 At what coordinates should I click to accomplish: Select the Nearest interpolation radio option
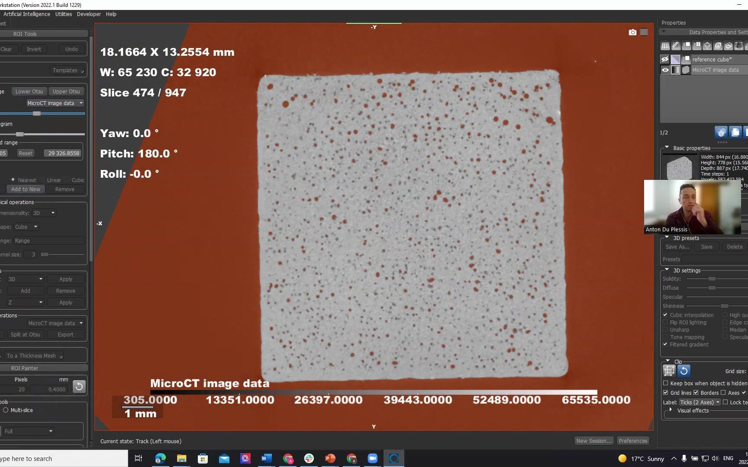point(13,180)
